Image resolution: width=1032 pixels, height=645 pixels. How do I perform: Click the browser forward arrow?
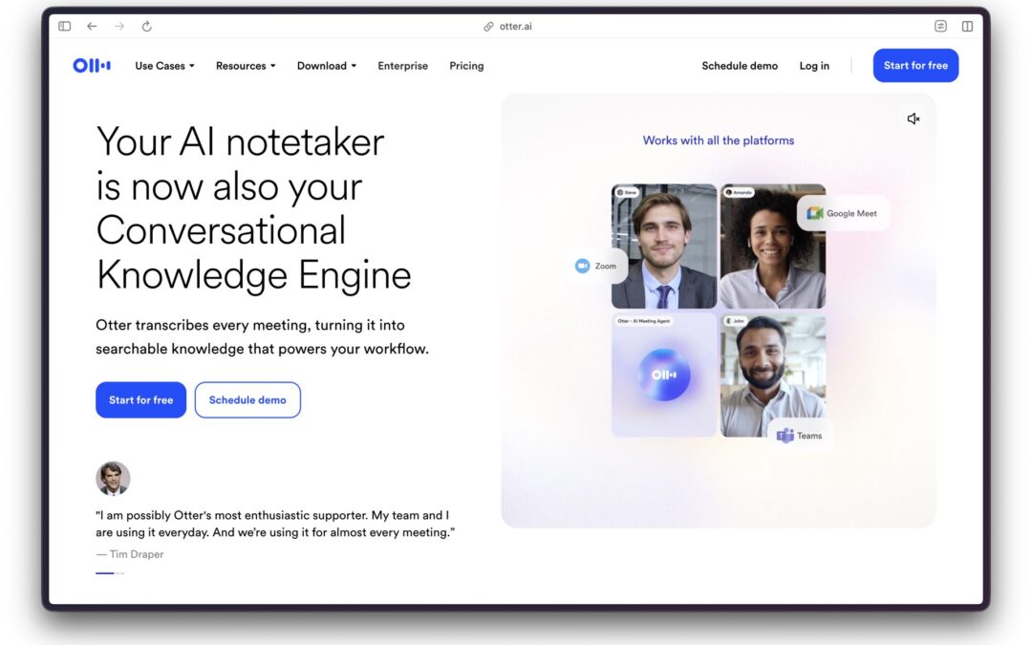pos(119,27)
